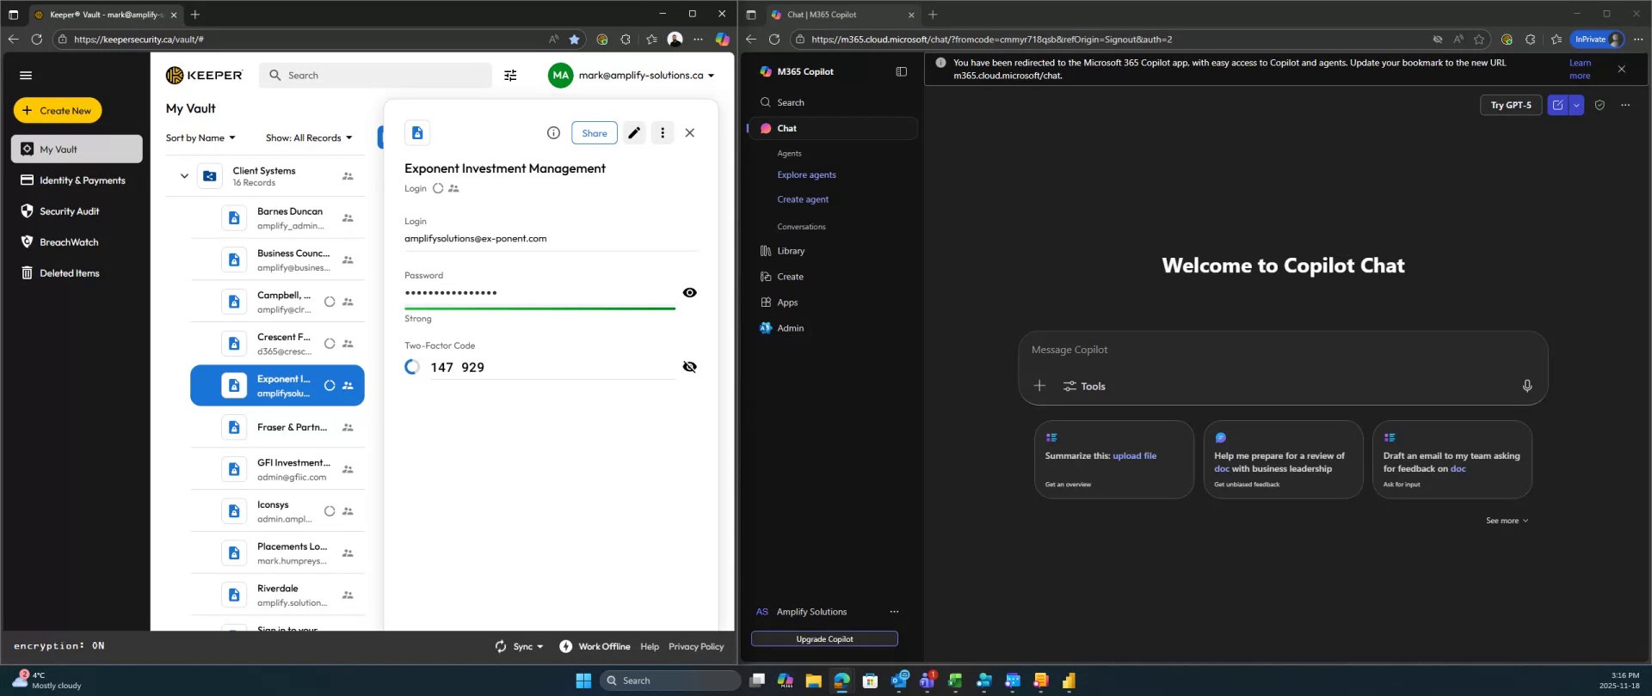Click the two-factor code 147 929
The width and height of the screenshot is (1652, 696).
point(458,368)
